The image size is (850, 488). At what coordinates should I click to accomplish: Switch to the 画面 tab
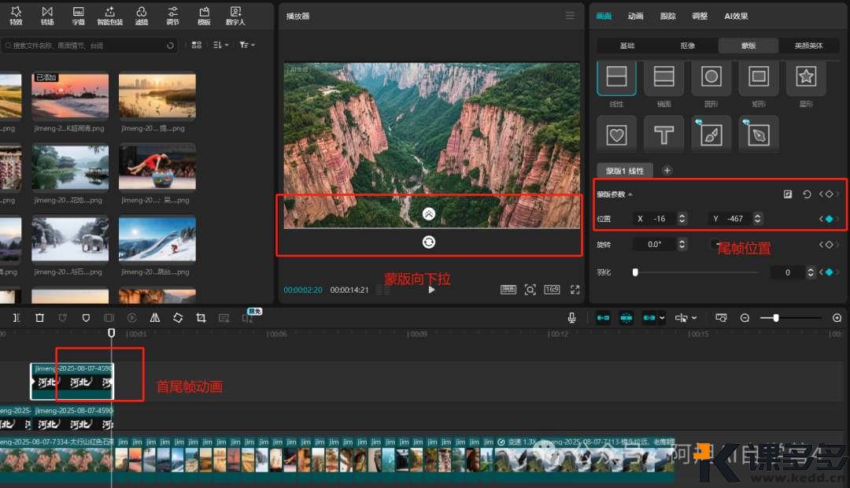604,17
